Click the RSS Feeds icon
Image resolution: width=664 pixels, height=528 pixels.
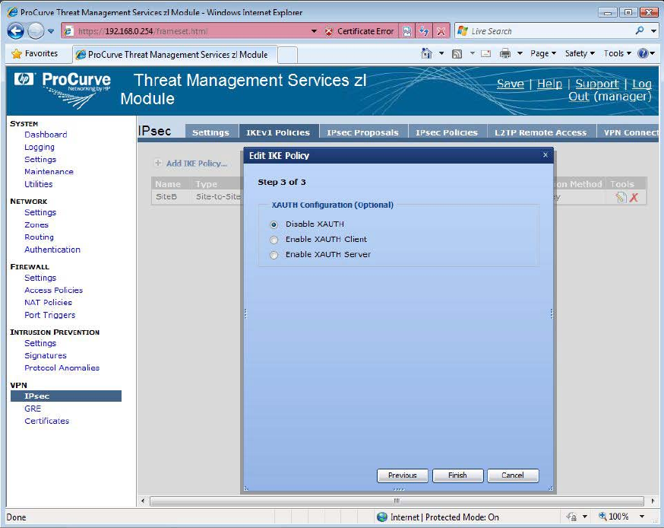(457, 54)
